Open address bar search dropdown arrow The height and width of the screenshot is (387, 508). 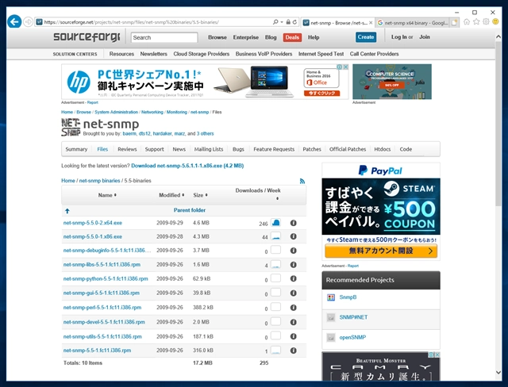(282, 22)
